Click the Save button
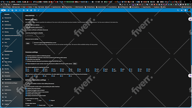Image resolution: width=192 pixels, height=108 pixels. tap(28, 43)
